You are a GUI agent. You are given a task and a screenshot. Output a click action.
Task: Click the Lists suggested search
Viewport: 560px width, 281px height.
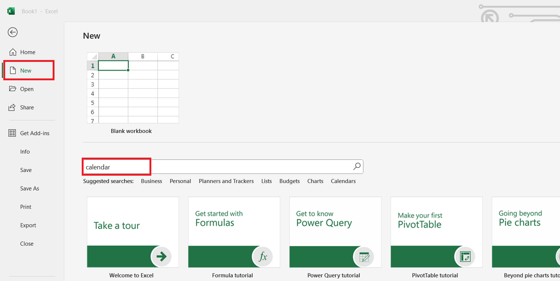point(267,181)
